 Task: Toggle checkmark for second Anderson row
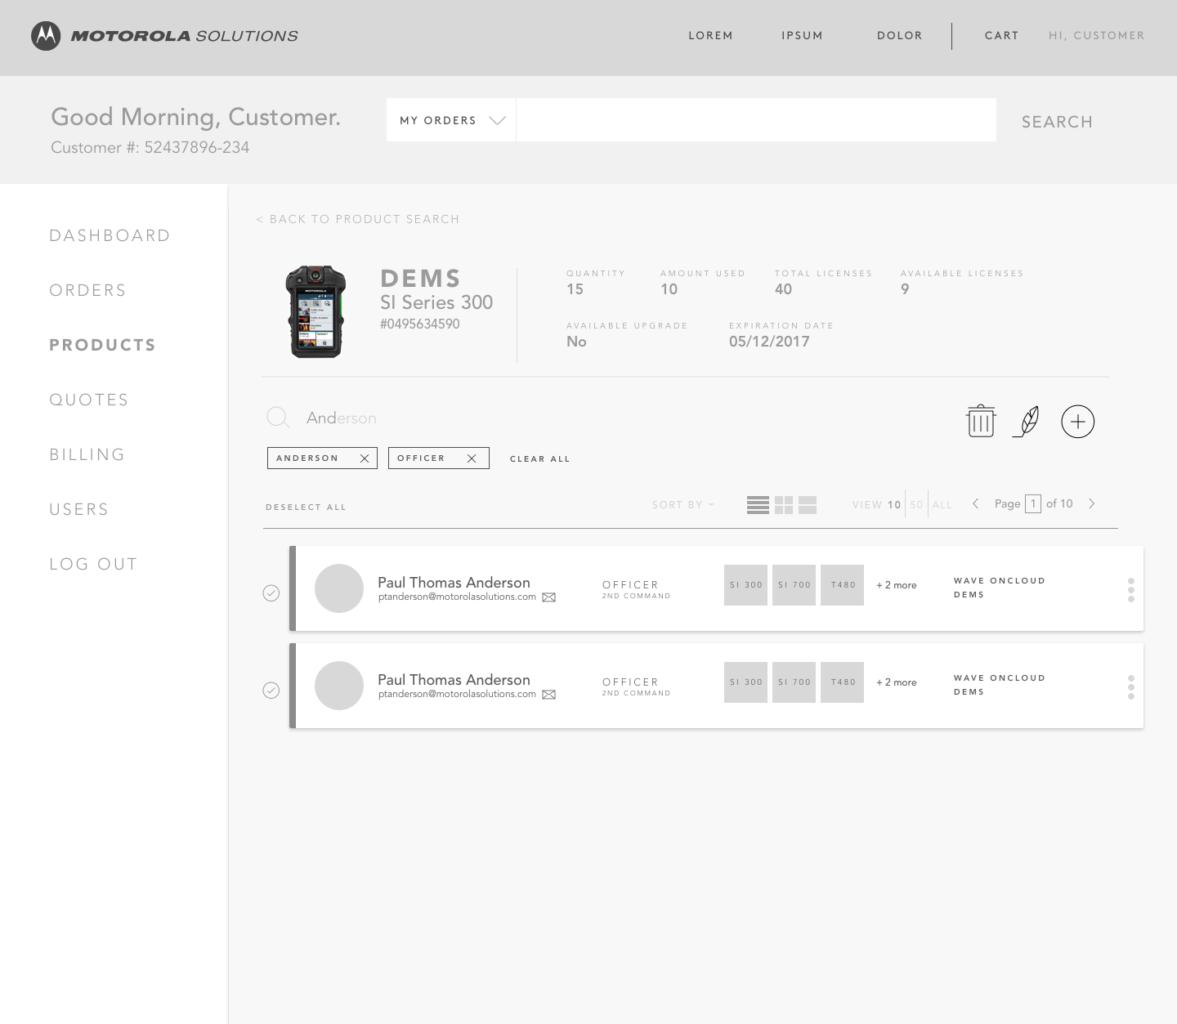coord(271,691)
